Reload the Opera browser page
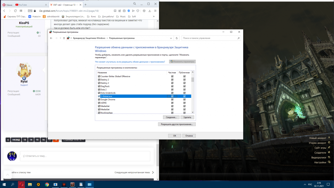Viewport: 334px width, 188px height. (15, 11)
